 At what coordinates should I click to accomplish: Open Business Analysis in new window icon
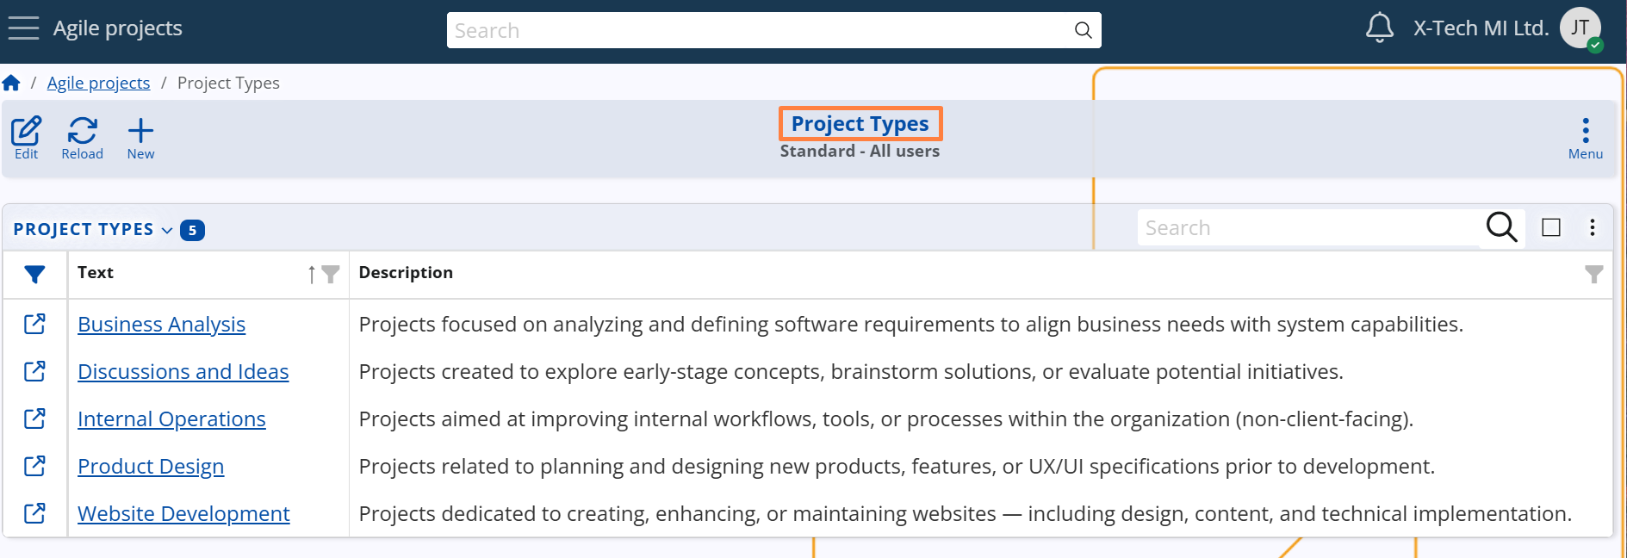34,324
